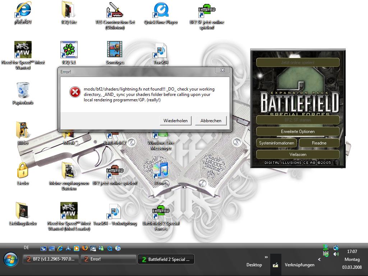Viewport: 368px width, 276px height.
Task: Select the Need for Speed Most Wanted shortcut
Action: 23,50
